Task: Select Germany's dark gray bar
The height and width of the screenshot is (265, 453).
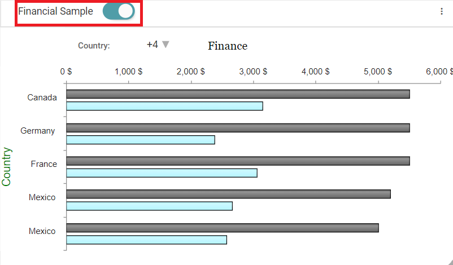Action: pyautogui.click(x=238, y=127)
